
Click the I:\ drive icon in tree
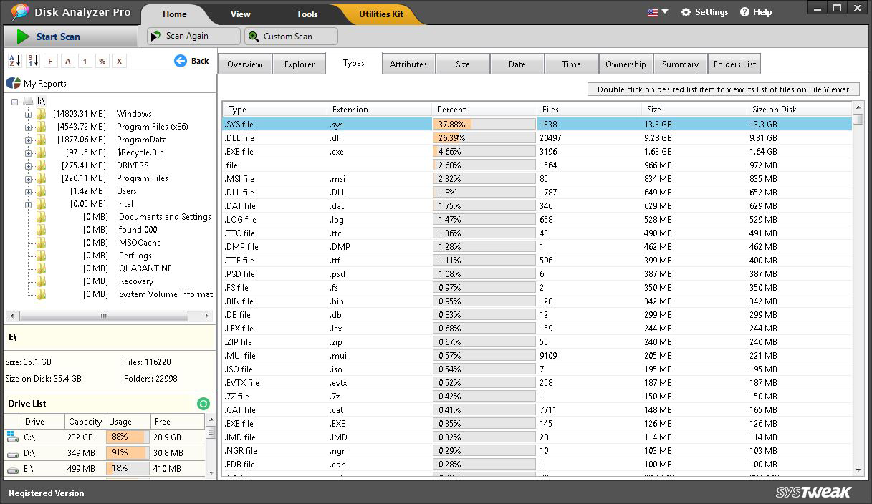click(x=28, y=101)
